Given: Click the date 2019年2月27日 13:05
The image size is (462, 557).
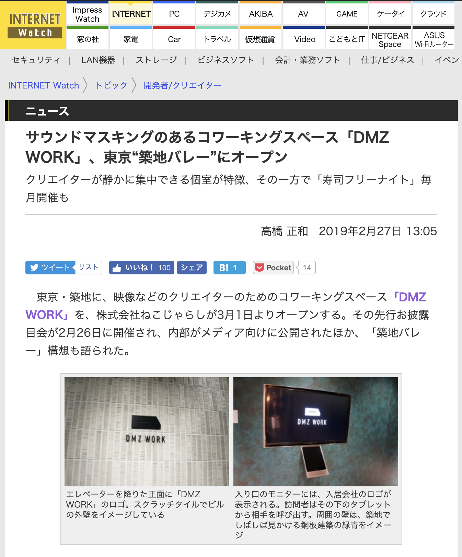Looking at the screenshot, I should [378, 231].
